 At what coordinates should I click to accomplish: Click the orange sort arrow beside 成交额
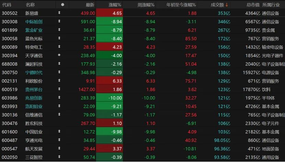point(226,5)
